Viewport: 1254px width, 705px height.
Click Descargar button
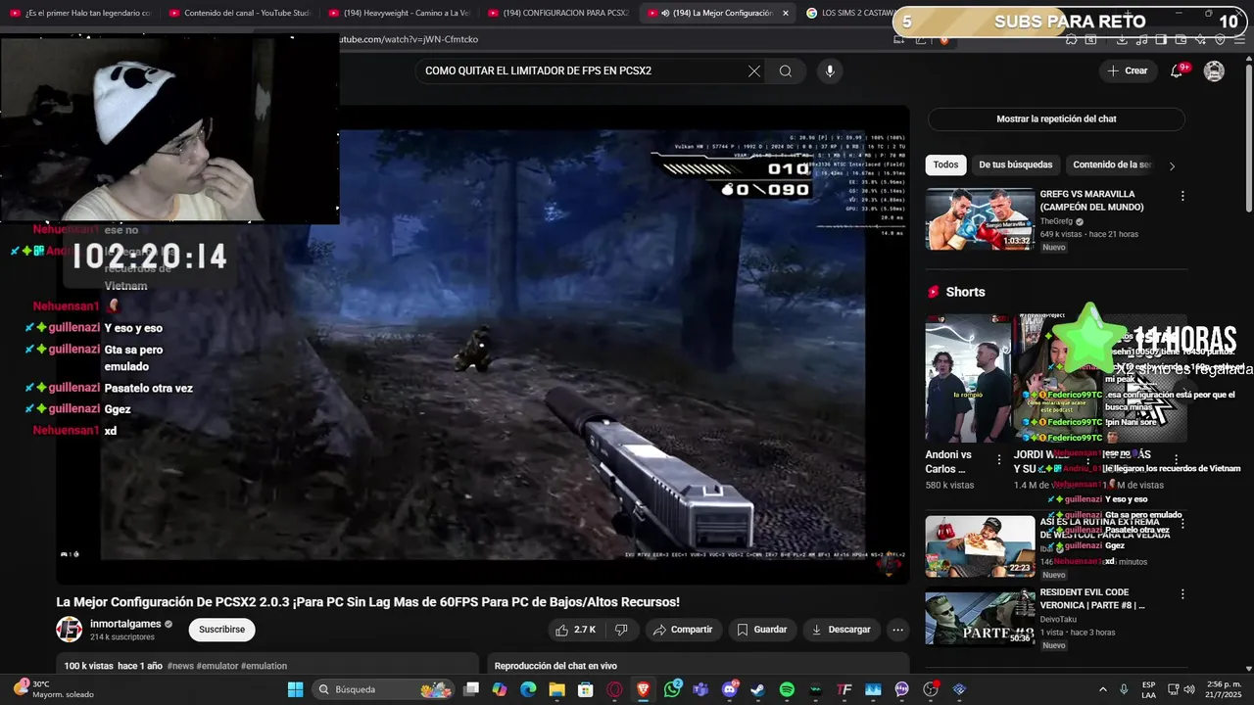[x=841, y=630]
